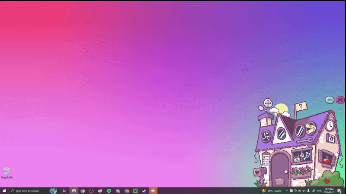Click the briefcase at the door step
Image resolution: width=346 pixels, height=194 pixels.
(280, 181)
